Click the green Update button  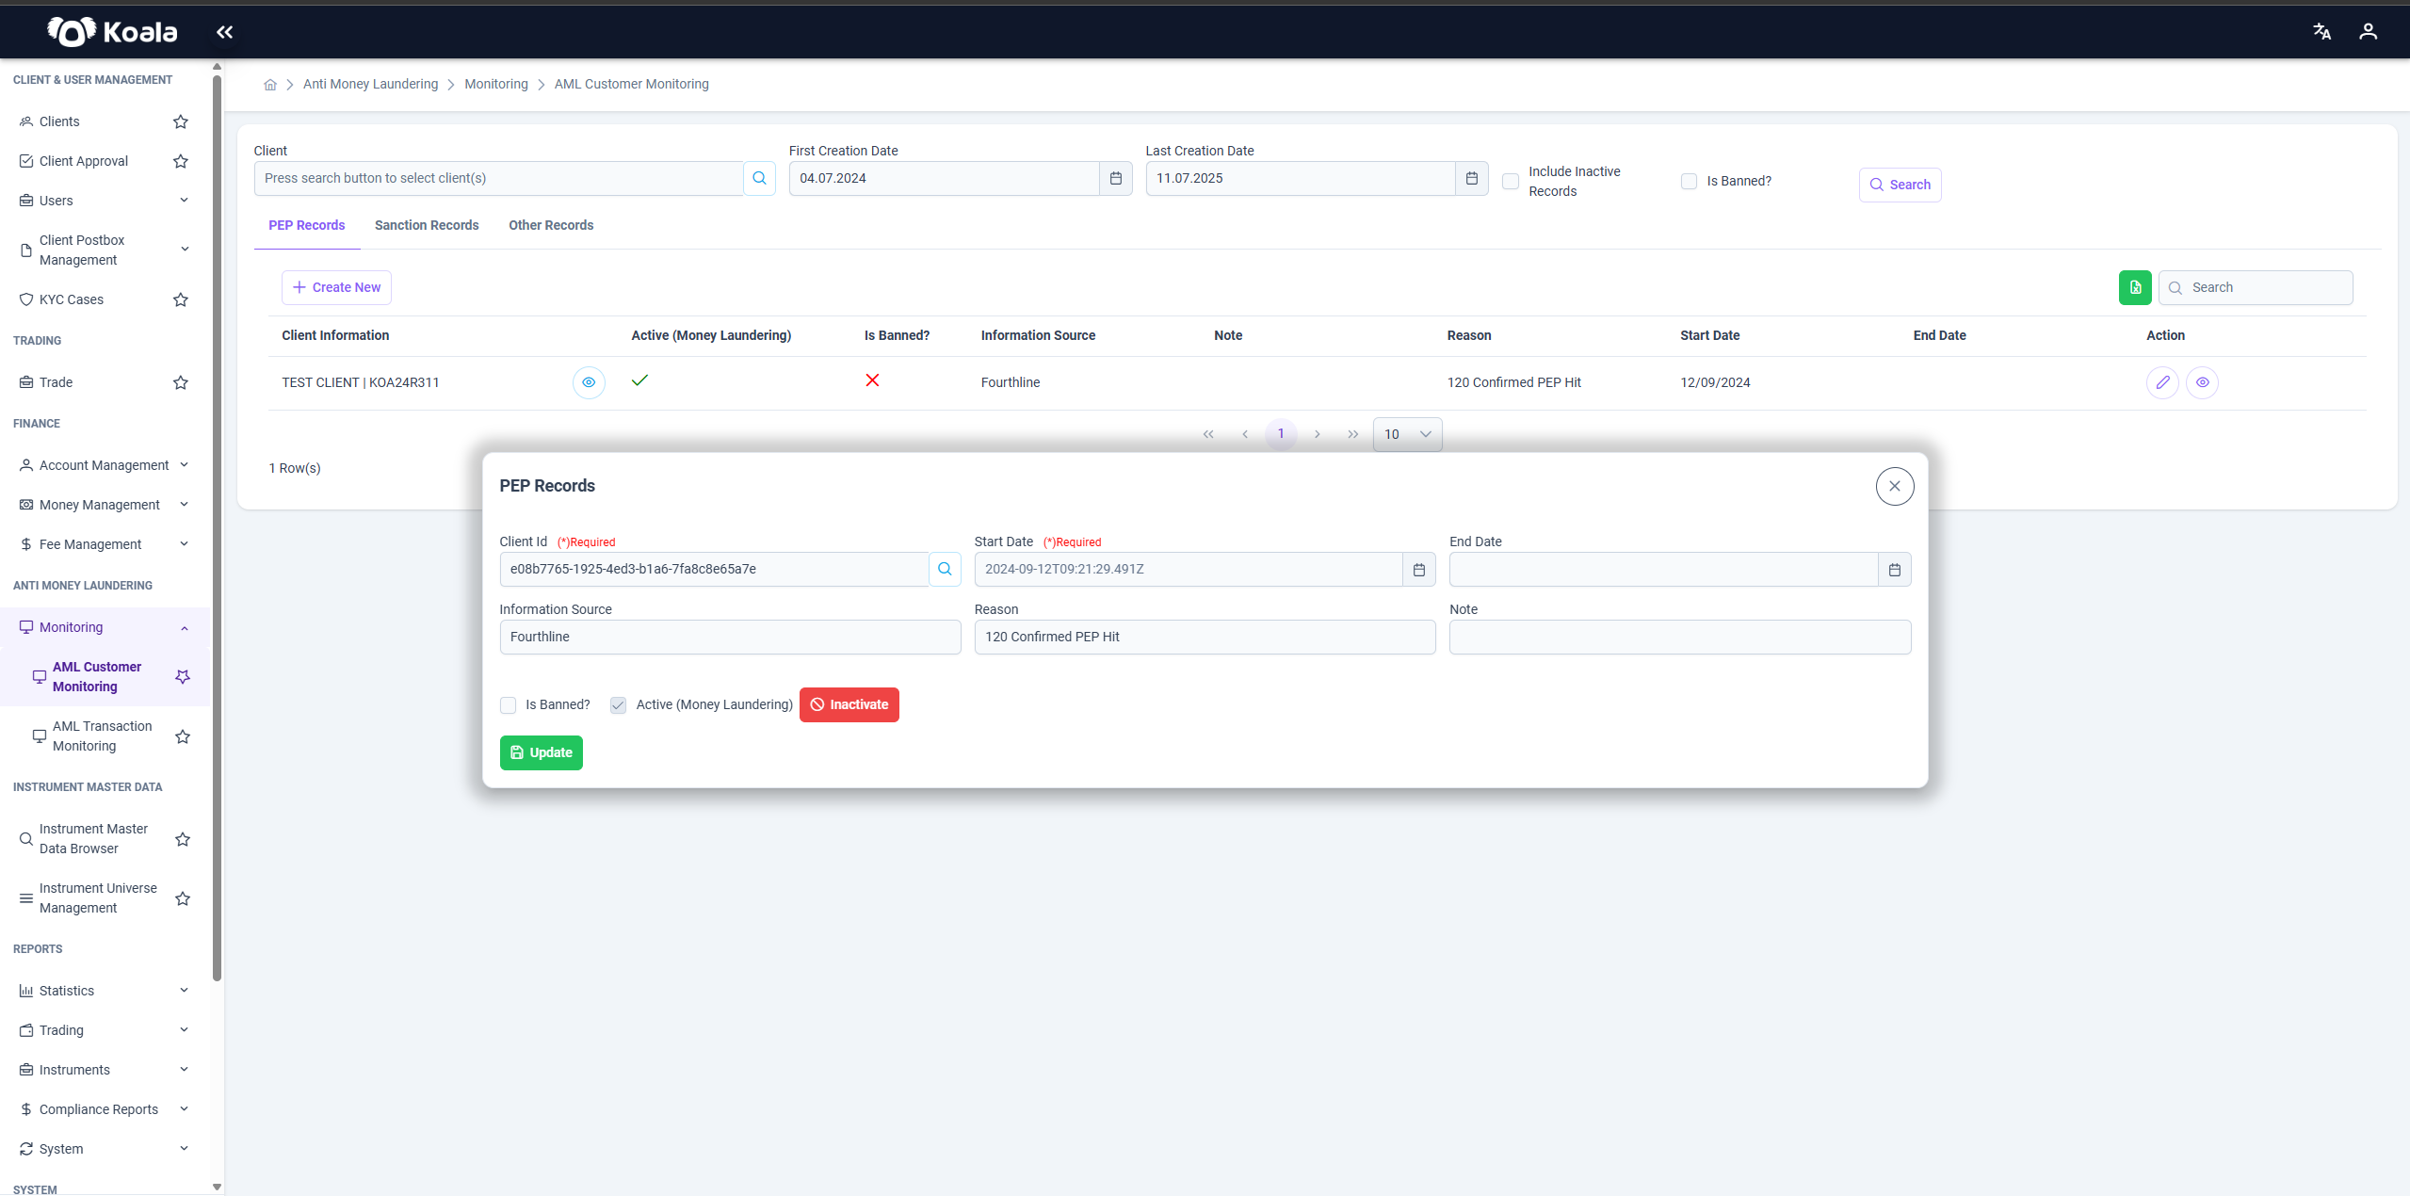click(x=542, y=753)
